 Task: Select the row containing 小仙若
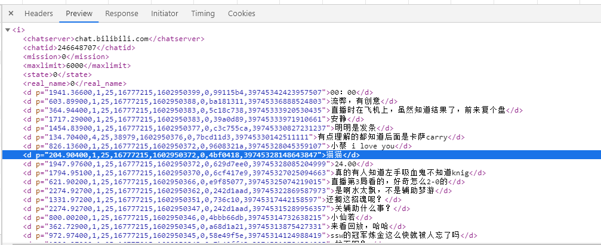click(198, 218)
